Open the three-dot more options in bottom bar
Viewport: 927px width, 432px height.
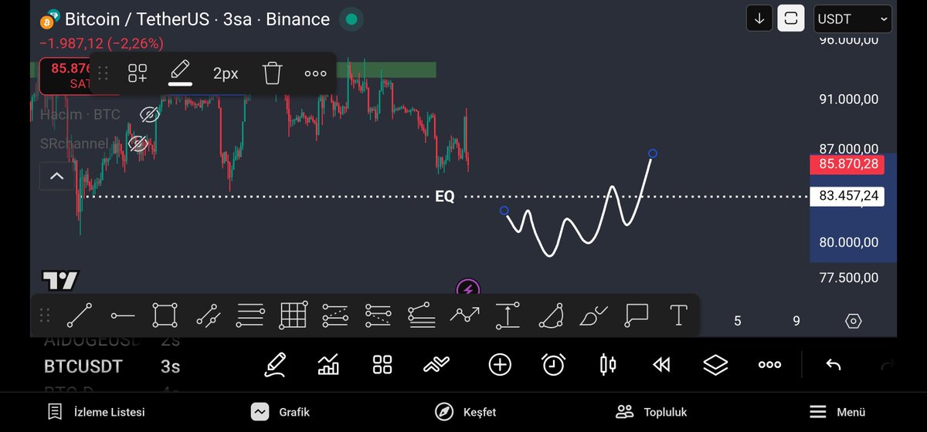coord(769,365)
